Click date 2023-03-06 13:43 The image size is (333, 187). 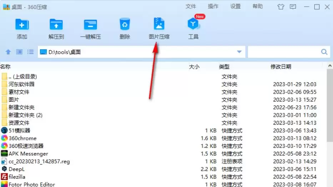coord(295,130)
